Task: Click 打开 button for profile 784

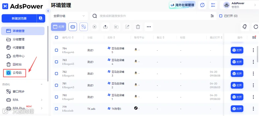Action: [x=237, y=50]
